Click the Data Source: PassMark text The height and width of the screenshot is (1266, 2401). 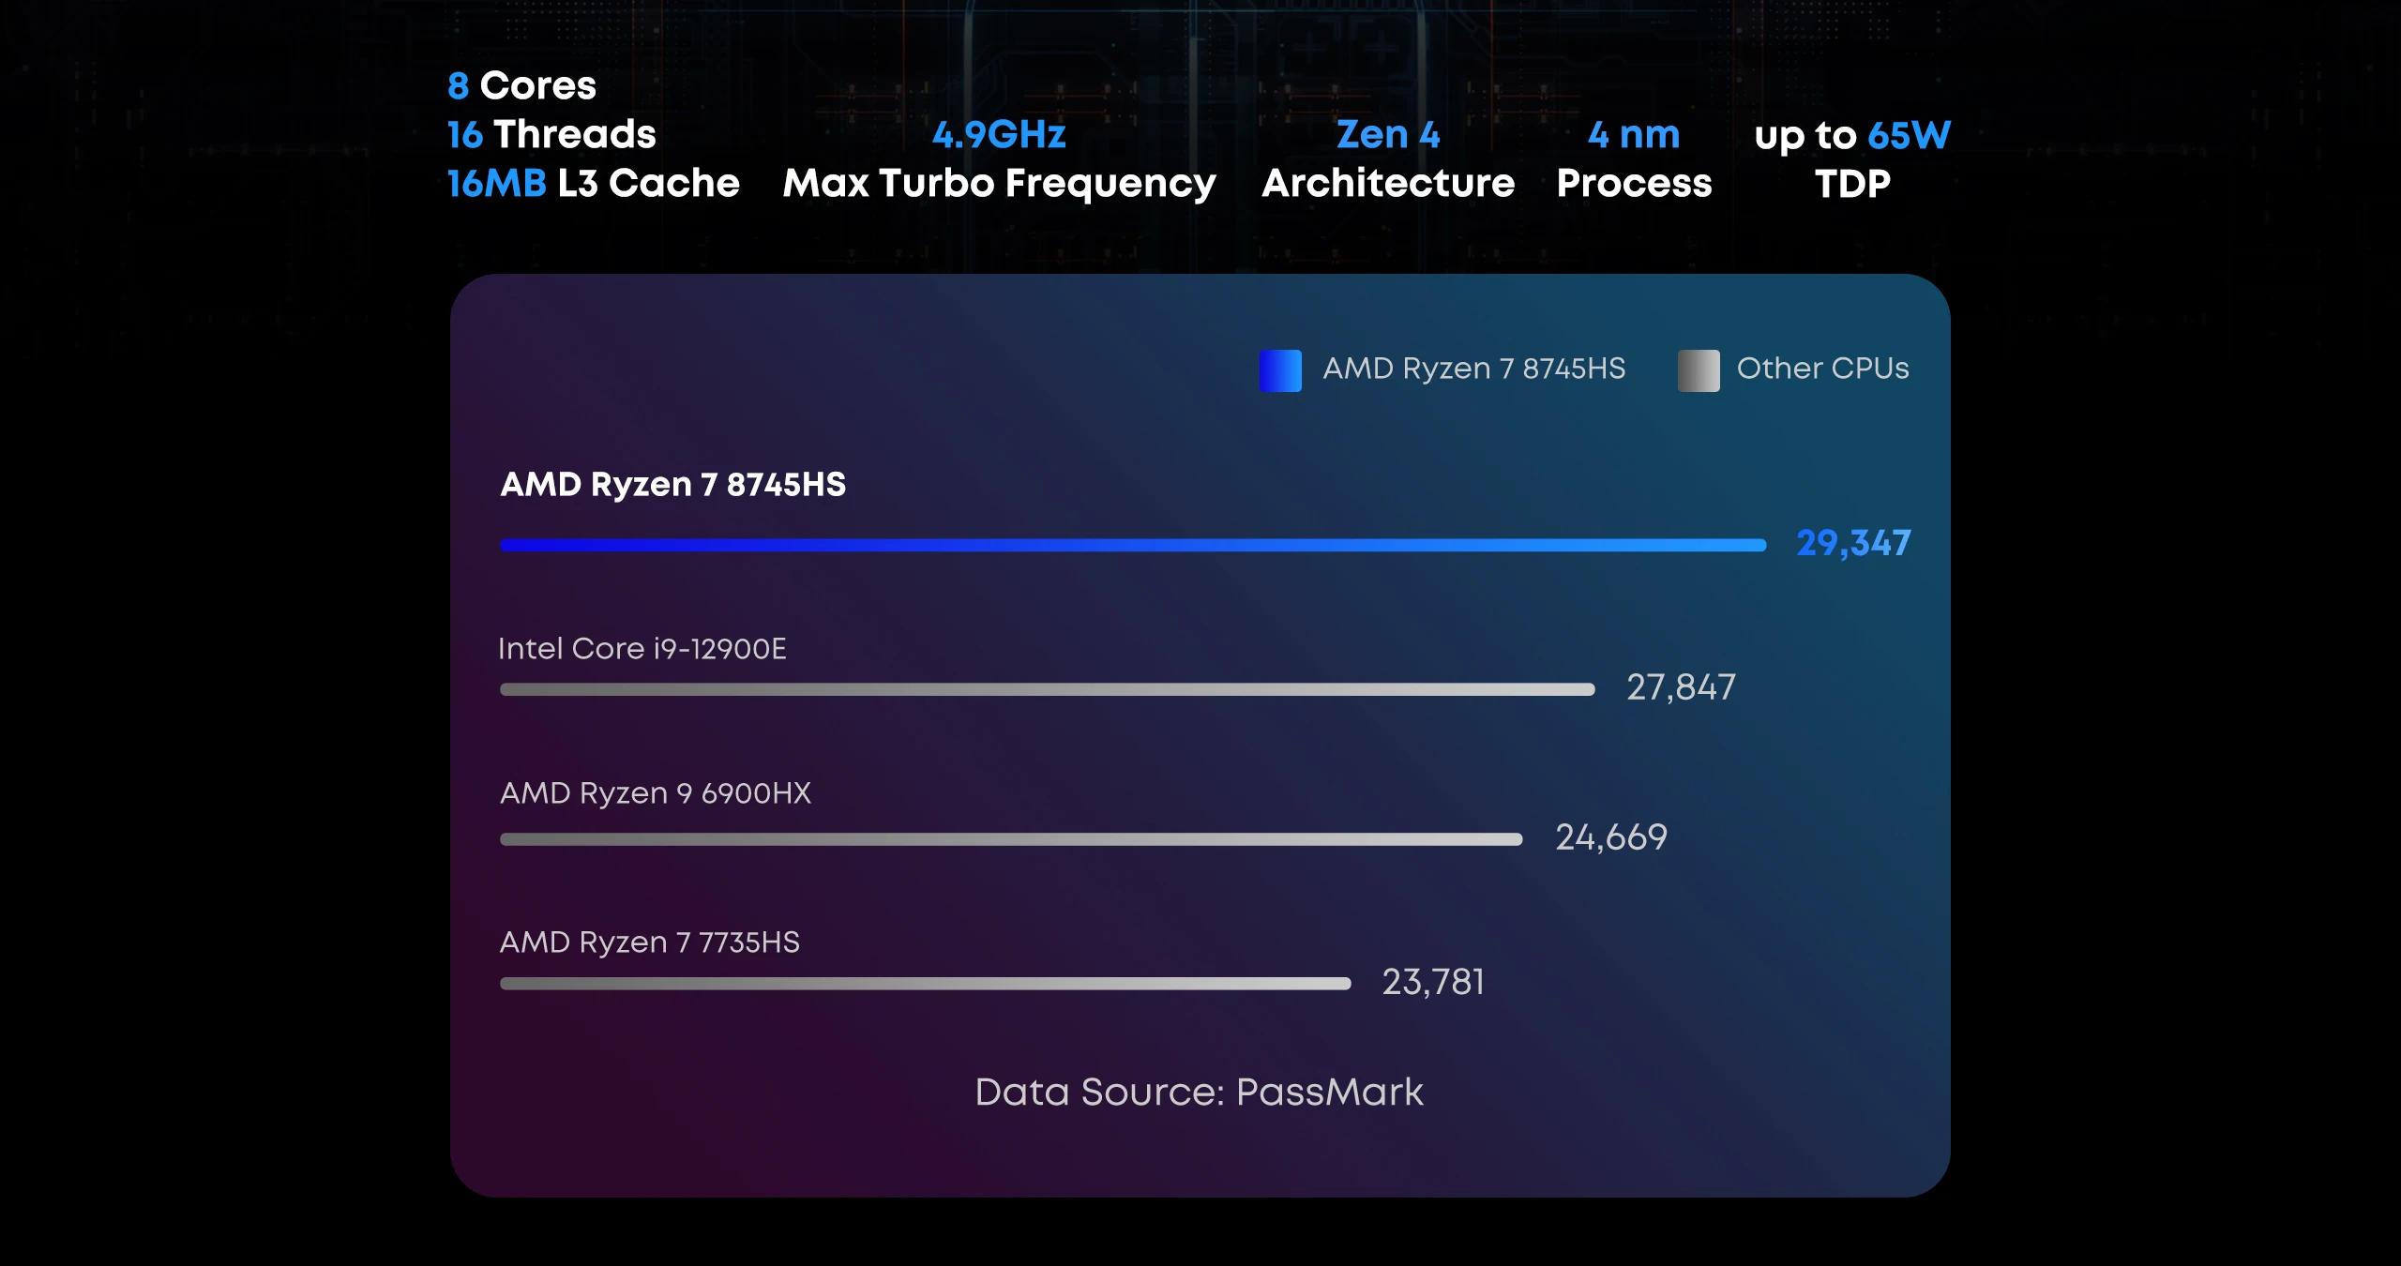1199,1093
